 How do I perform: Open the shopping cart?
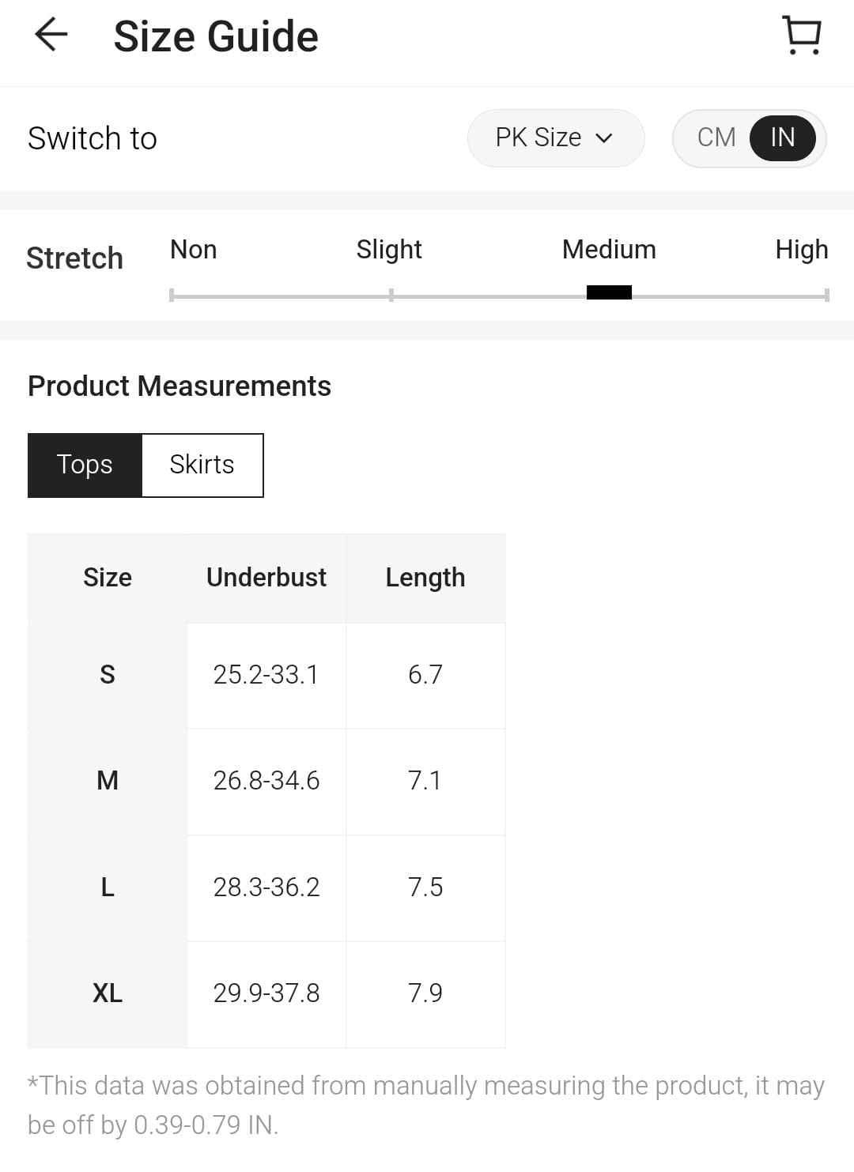point(802,36)
